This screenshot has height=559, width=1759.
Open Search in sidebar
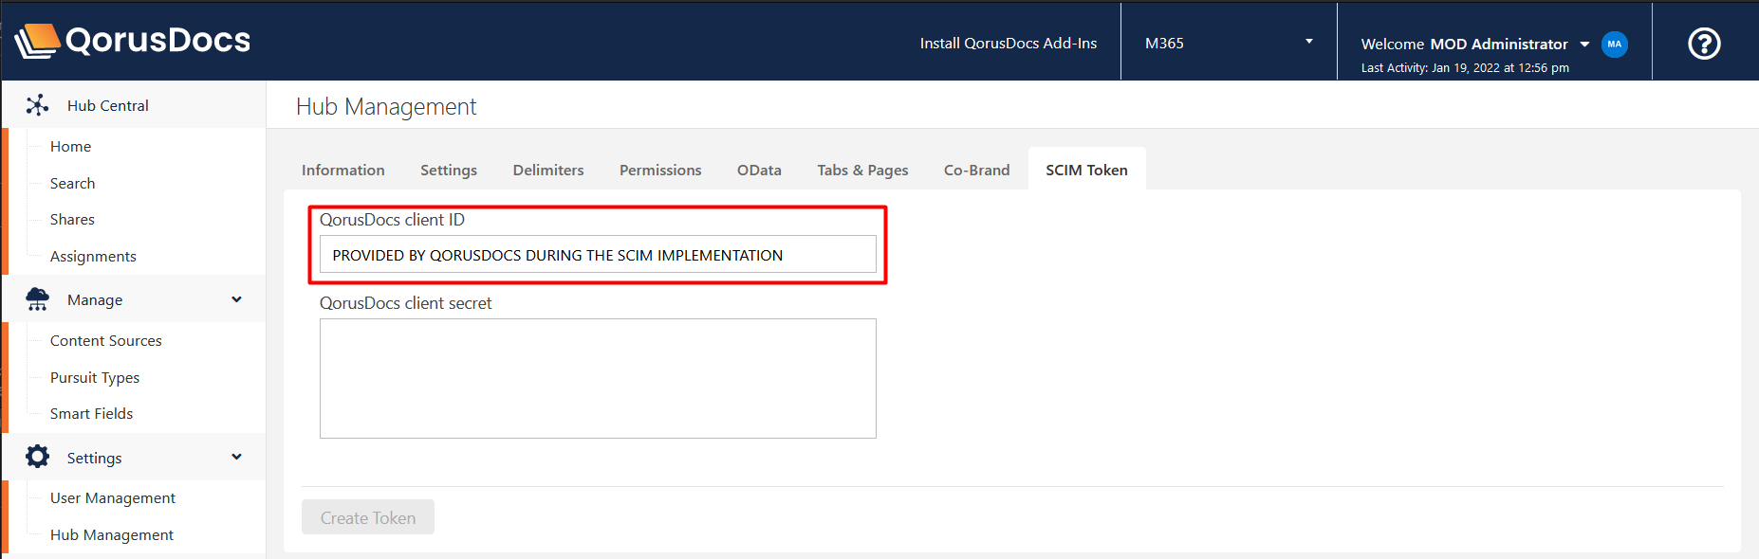[73, 183]
